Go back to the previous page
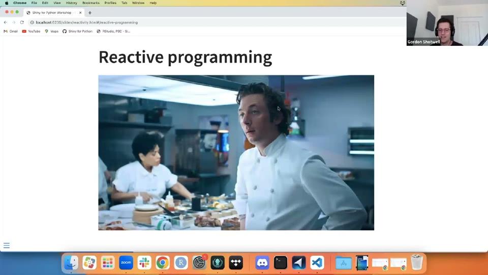 pos(6,22)
